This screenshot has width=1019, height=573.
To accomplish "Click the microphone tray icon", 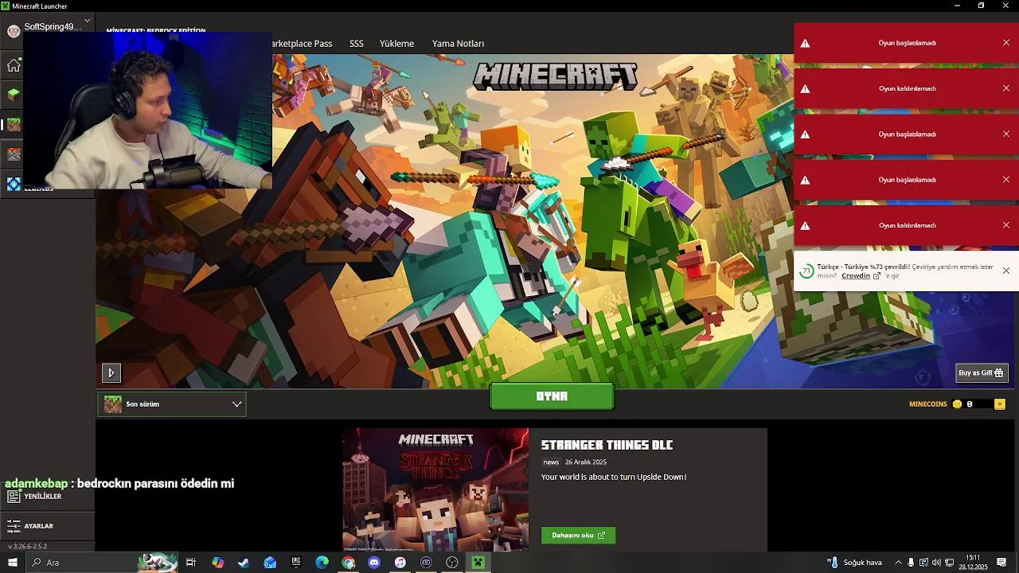I will tap(911, 563).
